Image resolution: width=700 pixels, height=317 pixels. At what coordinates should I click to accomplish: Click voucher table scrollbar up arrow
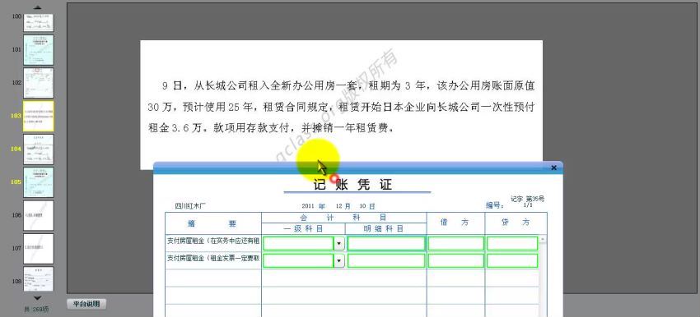pos(543,239)
